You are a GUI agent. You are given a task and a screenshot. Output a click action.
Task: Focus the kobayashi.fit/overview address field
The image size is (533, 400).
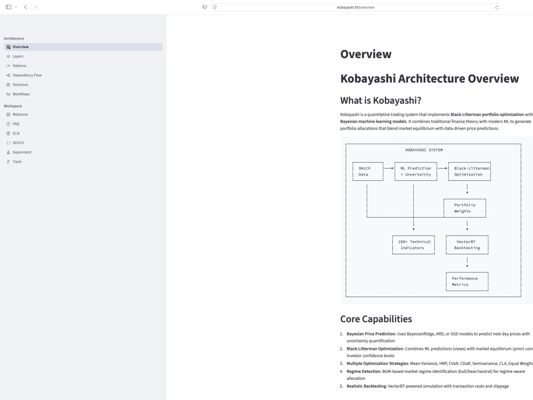point(356,7)
